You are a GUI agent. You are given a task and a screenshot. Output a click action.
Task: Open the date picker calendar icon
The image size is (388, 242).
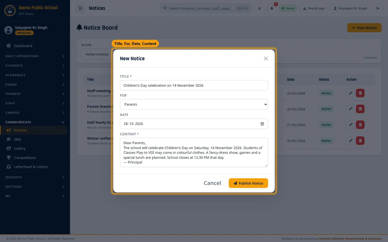coord(262,124)
